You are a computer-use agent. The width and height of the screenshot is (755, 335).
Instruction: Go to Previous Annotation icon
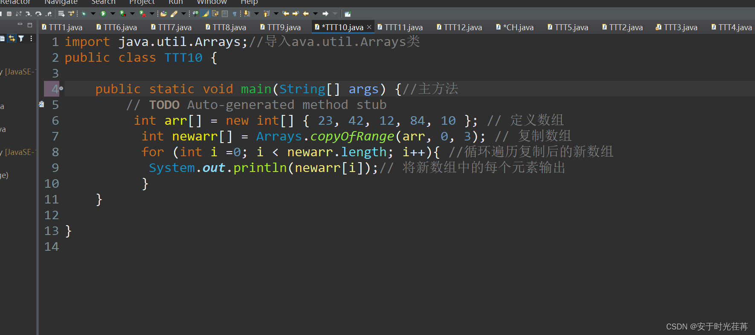coord(267,14)
